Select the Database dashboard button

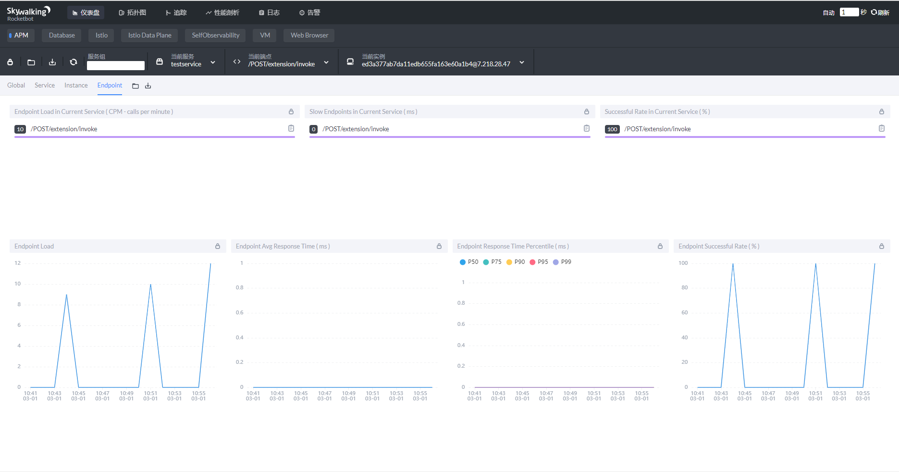pos(62,35)
